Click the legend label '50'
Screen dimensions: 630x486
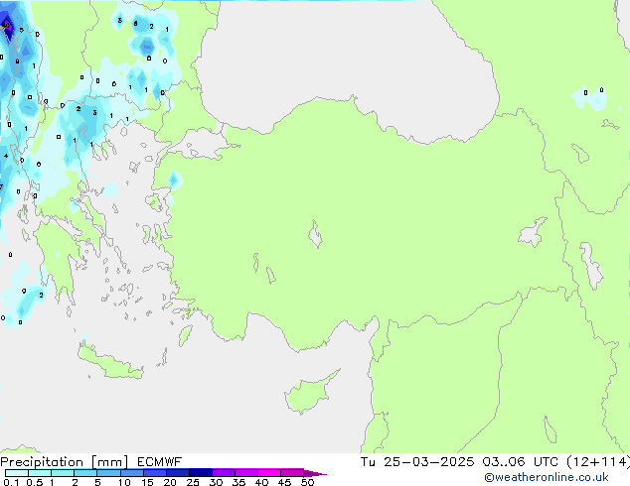(x=307, y=482)
